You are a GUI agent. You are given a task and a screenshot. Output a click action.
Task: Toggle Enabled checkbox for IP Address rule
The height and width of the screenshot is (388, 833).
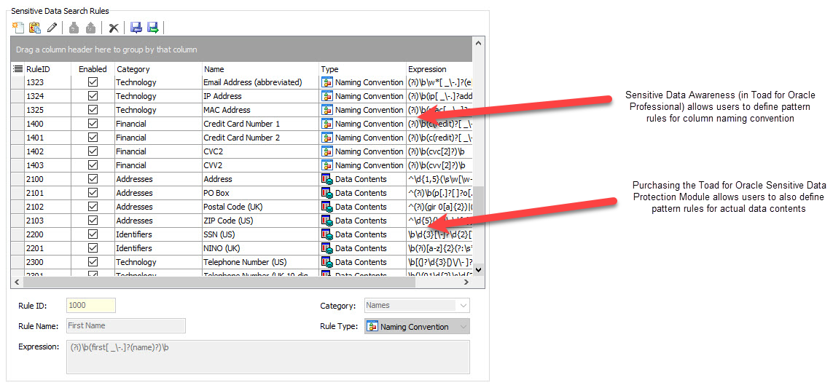pos(93,96)
